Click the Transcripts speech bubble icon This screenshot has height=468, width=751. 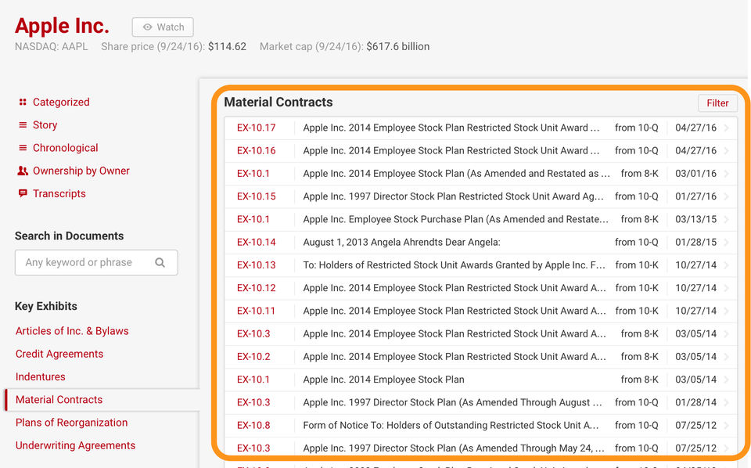(x=23, y=193)
